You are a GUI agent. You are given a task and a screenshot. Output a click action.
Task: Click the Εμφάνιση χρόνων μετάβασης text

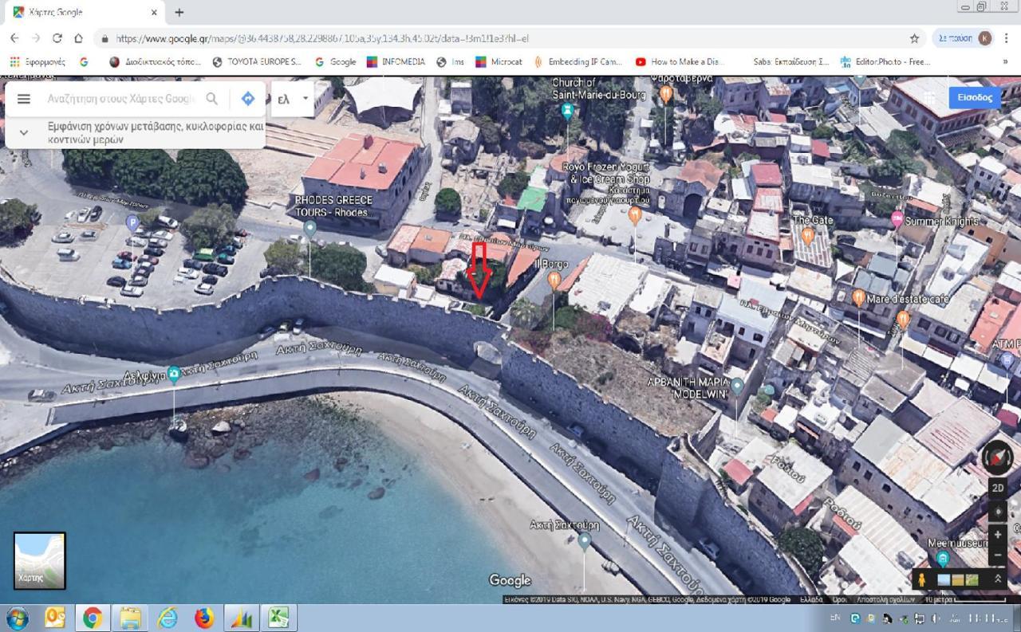point(156,132)
